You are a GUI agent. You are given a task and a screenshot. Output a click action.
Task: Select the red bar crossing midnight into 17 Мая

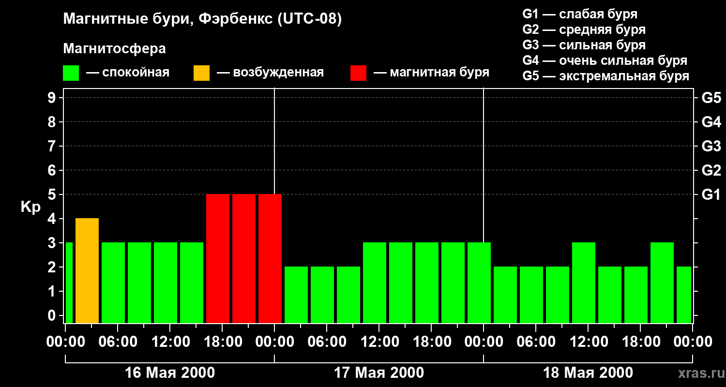tap(270, 259)
